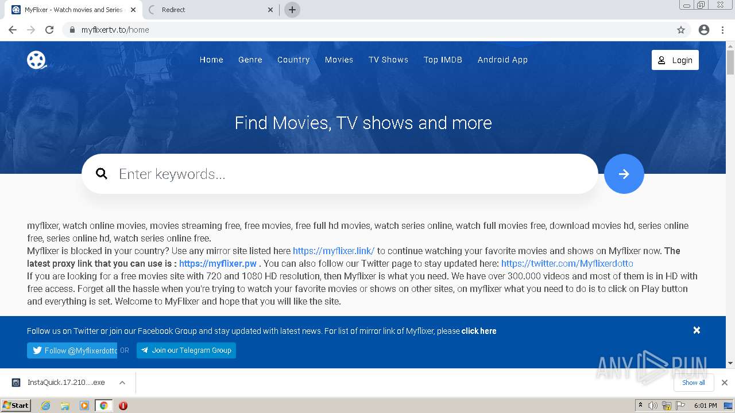Open the Country menu
Viewport: 735px width, 413px height.
[293, 60]
